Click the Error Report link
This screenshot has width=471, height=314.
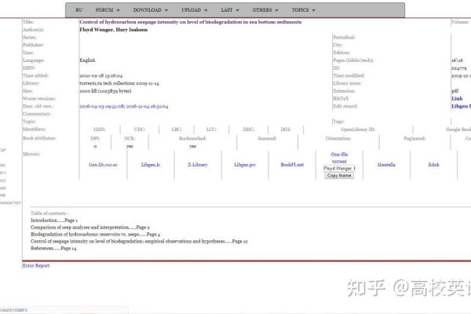[36, 265]
